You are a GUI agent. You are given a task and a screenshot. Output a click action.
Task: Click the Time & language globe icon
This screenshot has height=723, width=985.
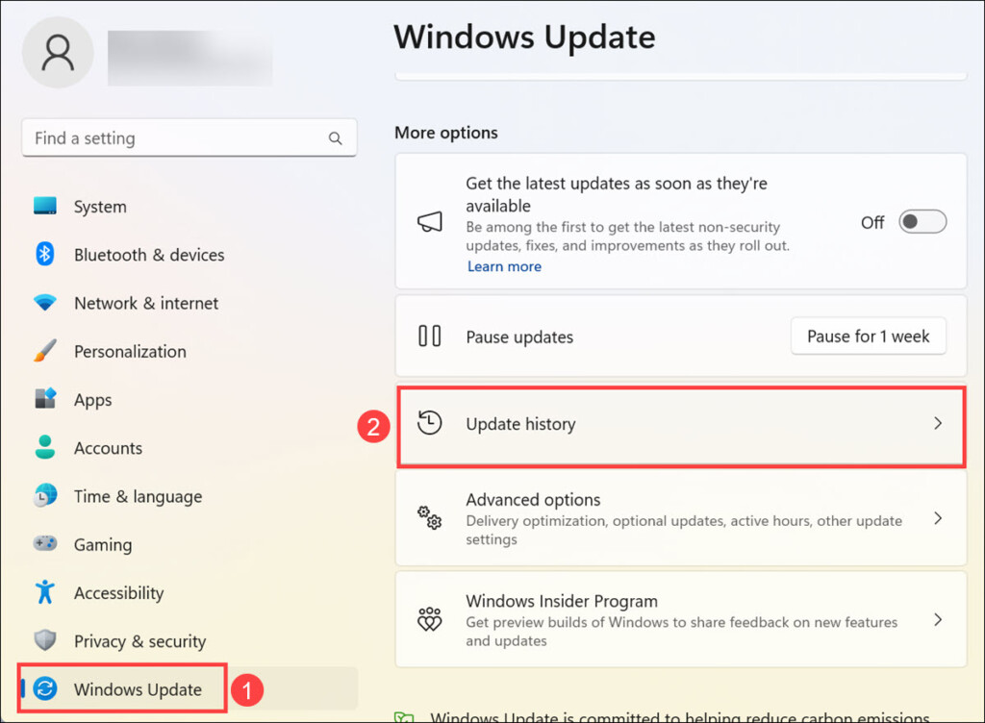tap(45, 496)
